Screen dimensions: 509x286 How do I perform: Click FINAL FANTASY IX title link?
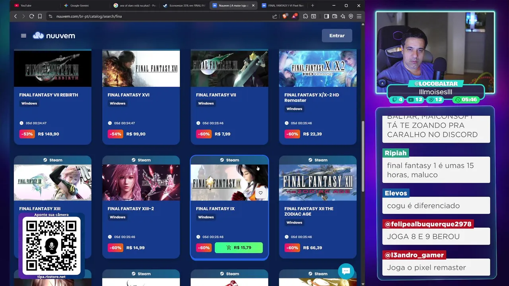pos(215,209)
